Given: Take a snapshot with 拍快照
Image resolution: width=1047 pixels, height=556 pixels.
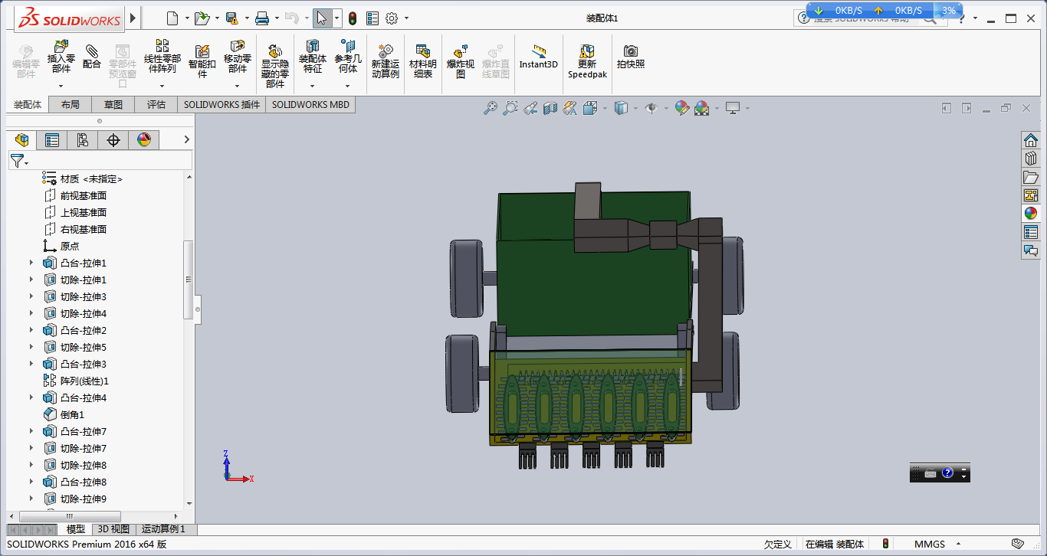Looking at the screenshot, I should pyautogui.click(x=631, y=57).
